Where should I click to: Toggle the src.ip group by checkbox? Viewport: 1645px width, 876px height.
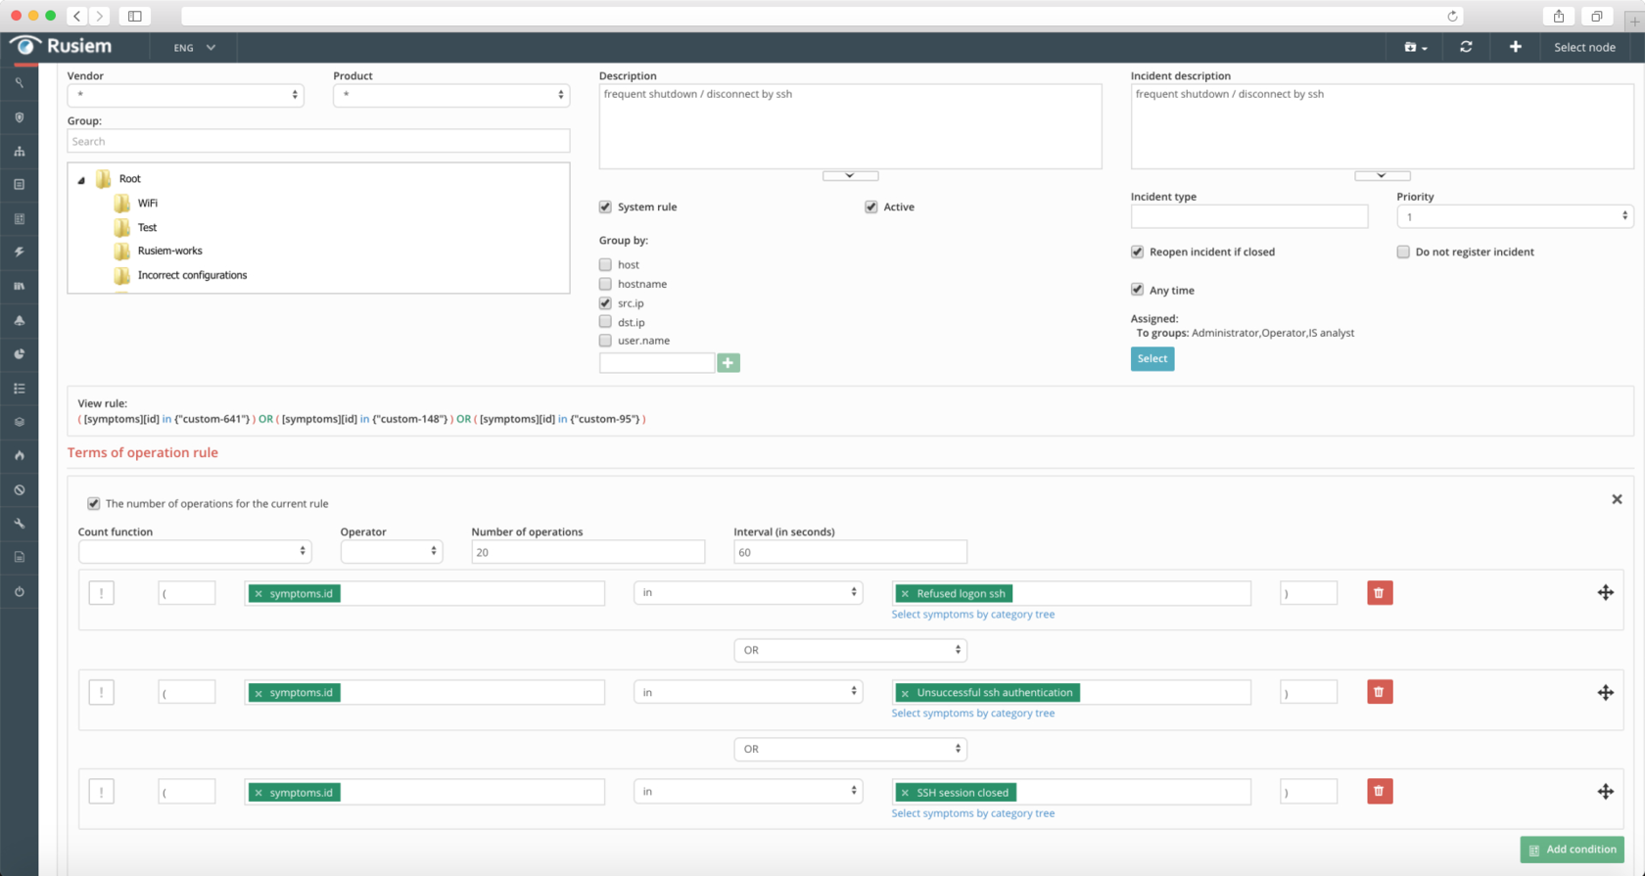[x=605, y=302]
